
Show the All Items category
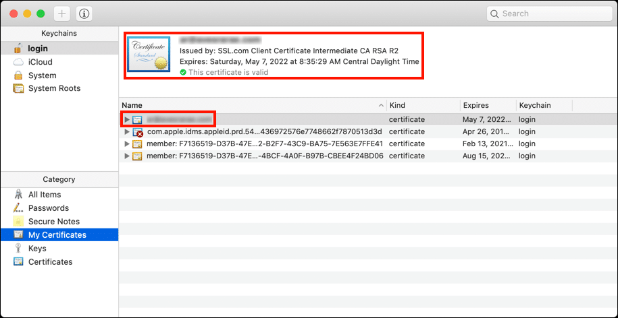(44, 195)
